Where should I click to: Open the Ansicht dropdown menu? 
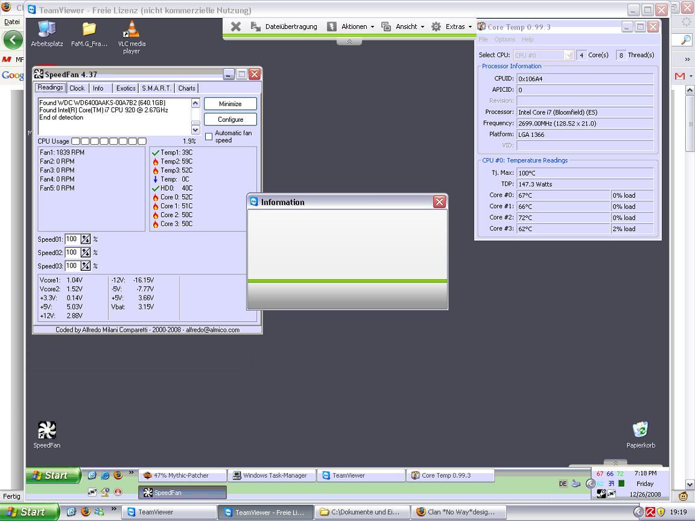(403, 27)
